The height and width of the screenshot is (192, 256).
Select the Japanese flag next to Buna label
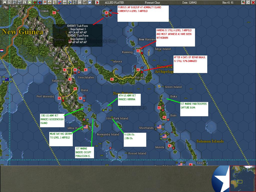click(x=75, y=89)
